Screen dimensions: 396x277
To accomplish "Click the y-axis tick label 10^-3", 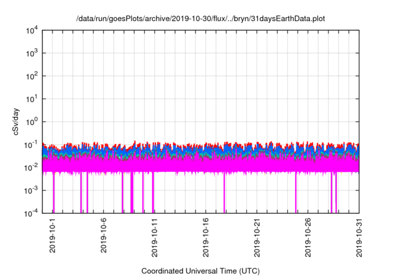I will click(31, 190).
